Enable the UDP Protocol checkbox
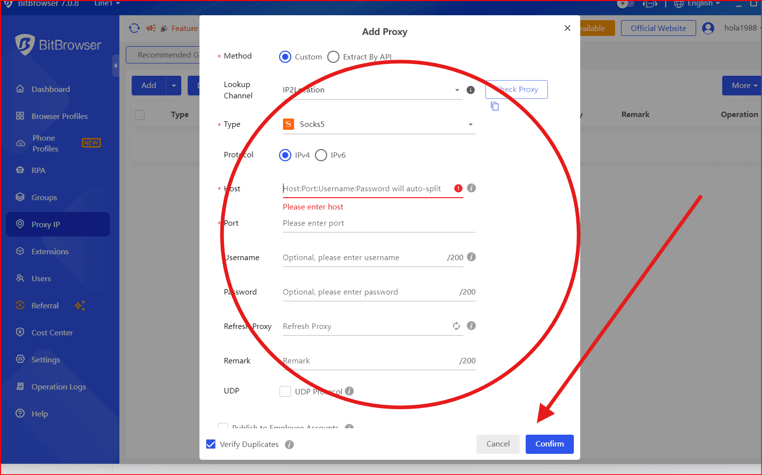This screenshot has width=762, height=475. tap(285, 391)
